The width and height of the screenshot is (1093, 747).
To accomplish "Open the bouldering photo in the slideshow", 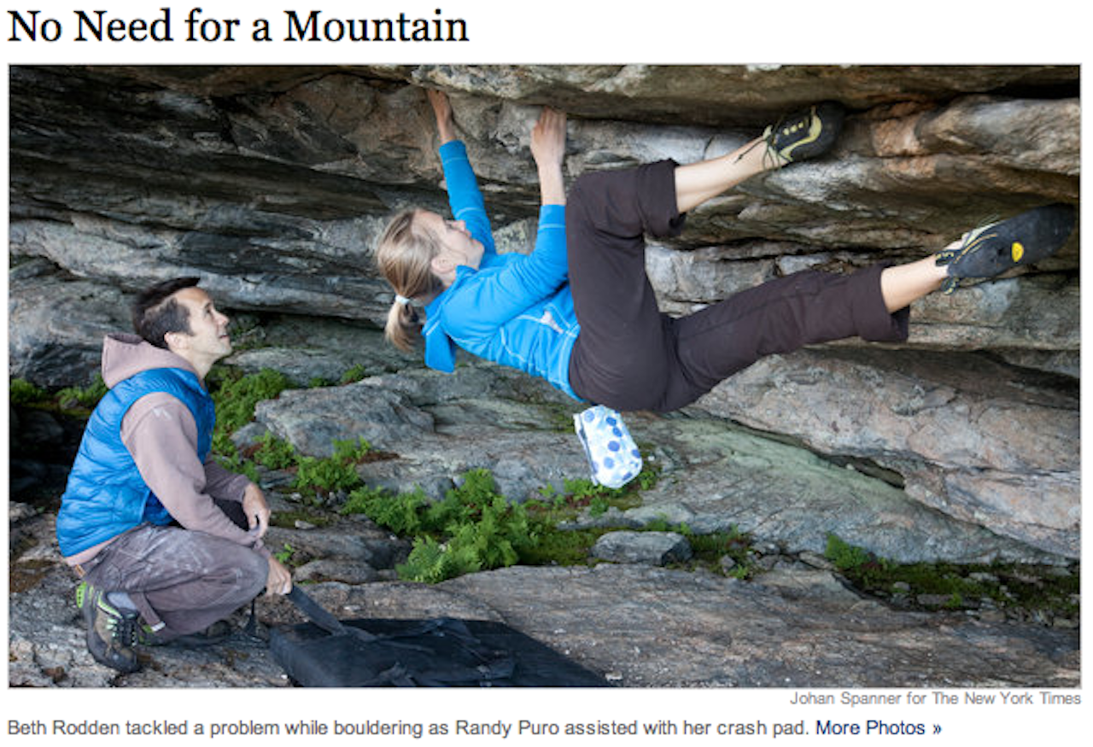I will pyautogui.click(x=544, y=376).
